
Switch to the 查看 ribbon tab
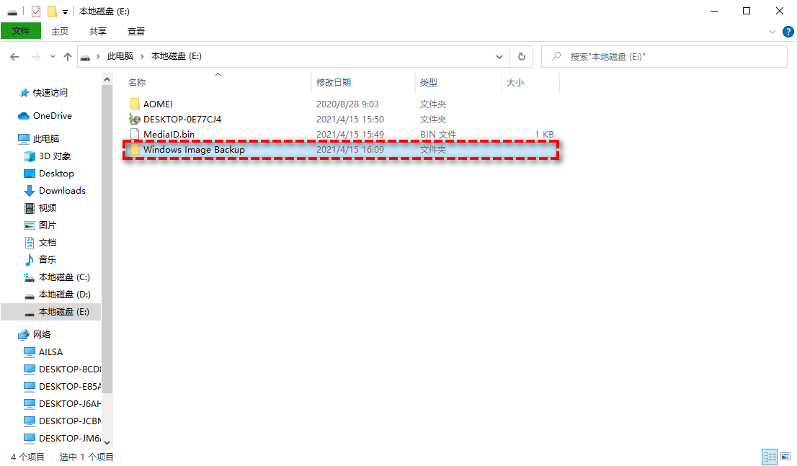click(135, 31)
